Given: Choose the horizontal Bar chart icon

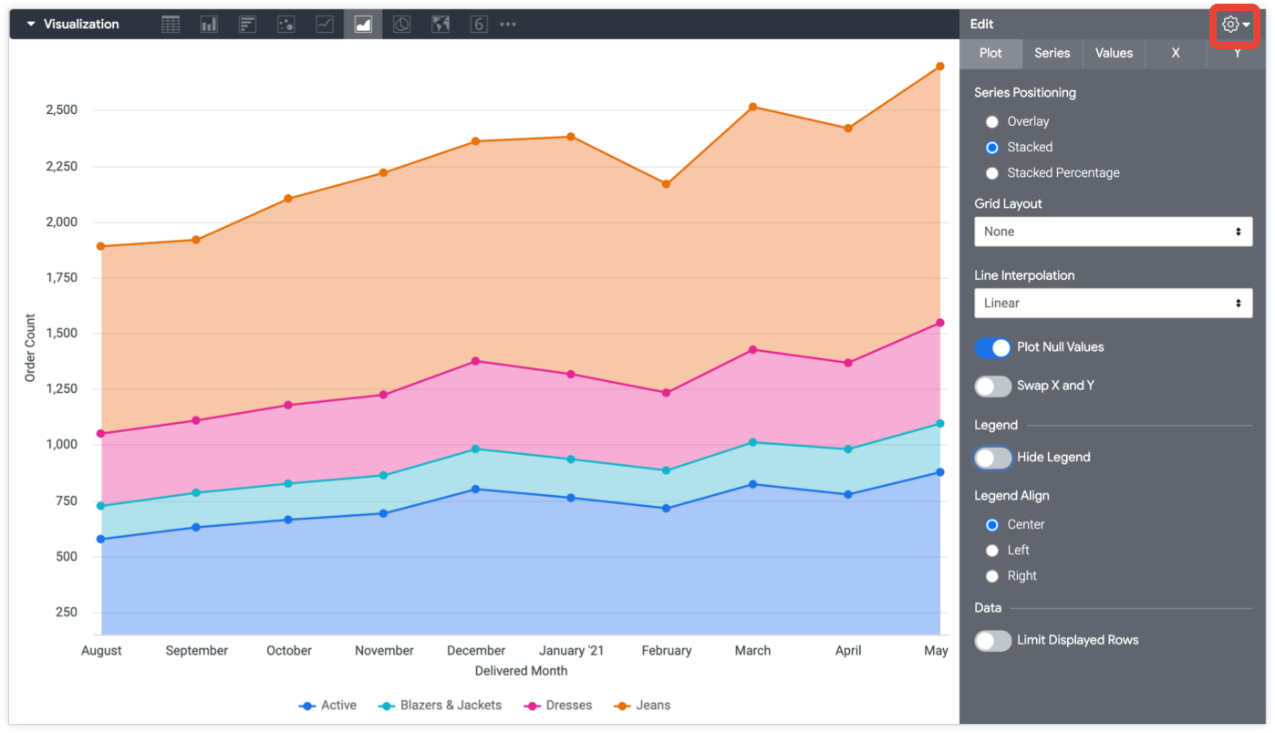Looking at the screenshot, I should 247,25.
